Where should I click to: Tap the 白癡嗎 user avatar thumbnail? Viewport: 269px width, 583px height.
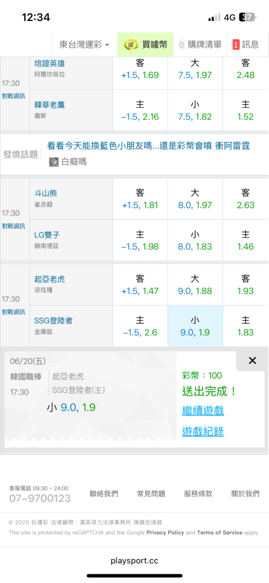[x=54, y=161]
